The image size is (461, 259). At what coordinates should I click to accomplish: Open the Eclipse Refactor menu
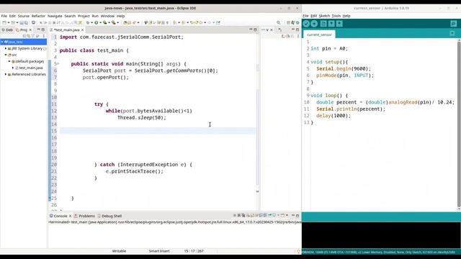click(x=38, y=16)
